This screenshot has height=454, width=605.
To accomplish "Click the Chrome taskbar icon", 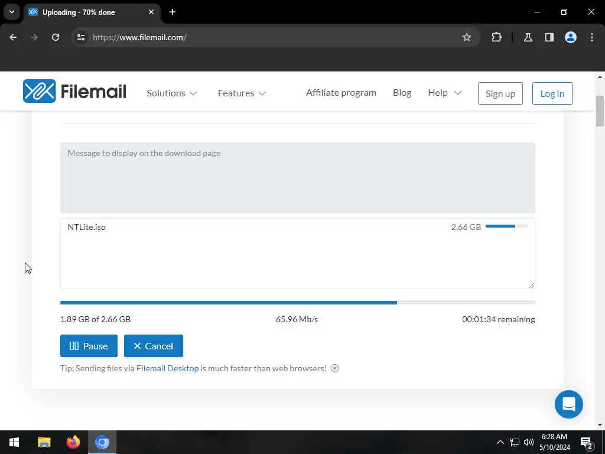I will (102, 442).
